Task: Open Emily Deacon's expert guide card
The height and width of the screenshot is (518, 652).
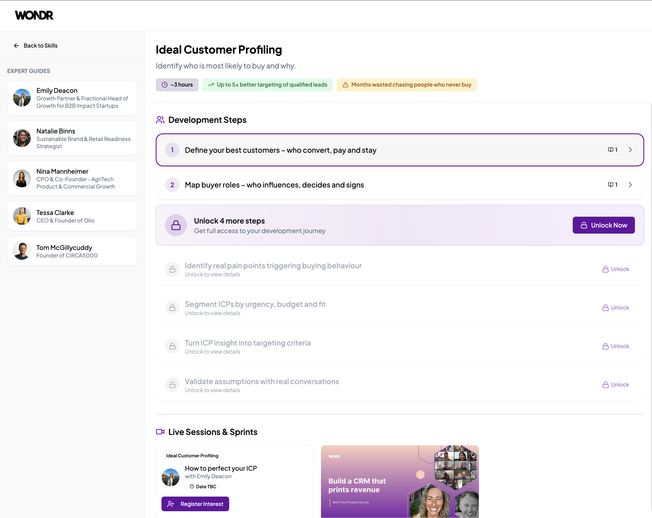Action: click(72, 98)
